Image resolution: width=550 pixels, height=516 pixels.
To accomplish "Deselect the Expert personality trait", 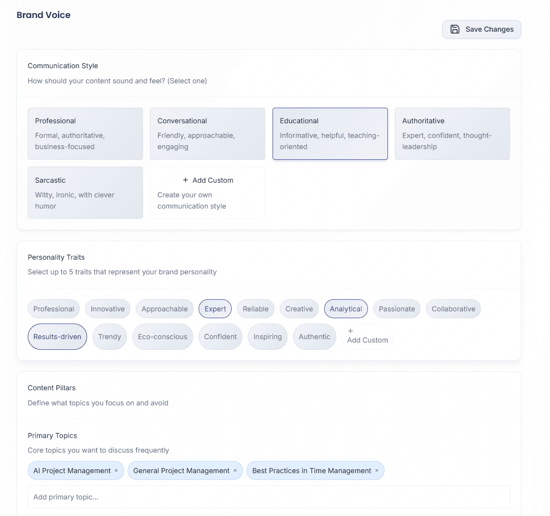I will click(215, 308).
